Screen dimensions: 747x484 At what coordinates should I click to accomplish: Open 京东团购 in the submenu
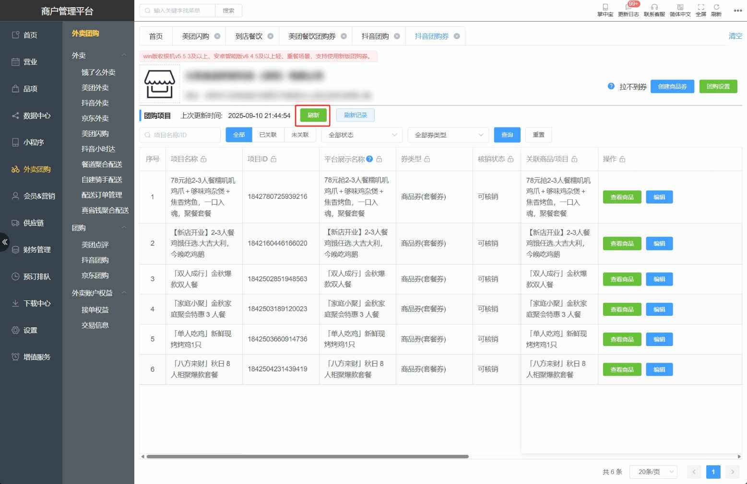pos(95,276)
